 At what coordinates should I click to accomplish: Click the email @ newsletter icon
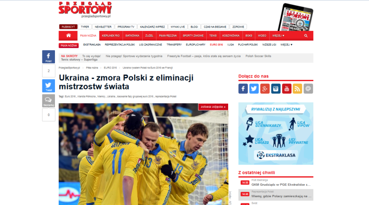[x=308, y=89]
